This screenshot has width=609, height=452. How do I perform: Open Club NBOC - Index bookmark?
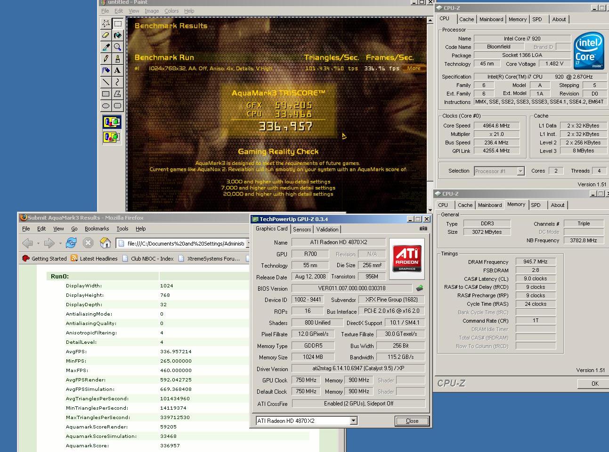148,259
